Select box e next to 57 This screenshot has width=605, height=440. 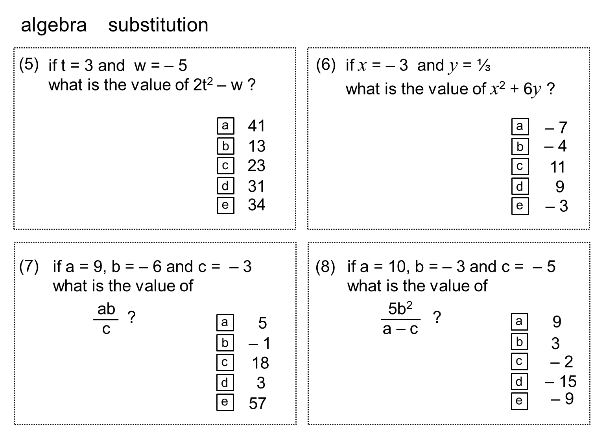[225, 402]
